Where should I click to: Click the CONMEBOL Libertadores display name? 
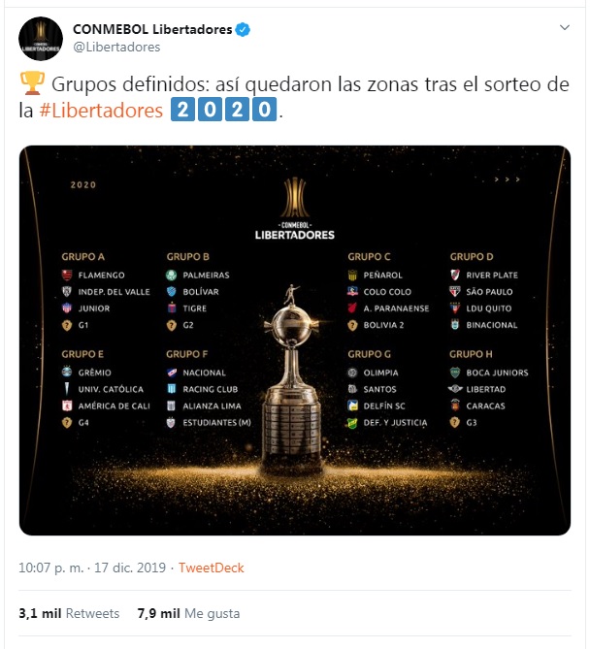click(152, 29)
